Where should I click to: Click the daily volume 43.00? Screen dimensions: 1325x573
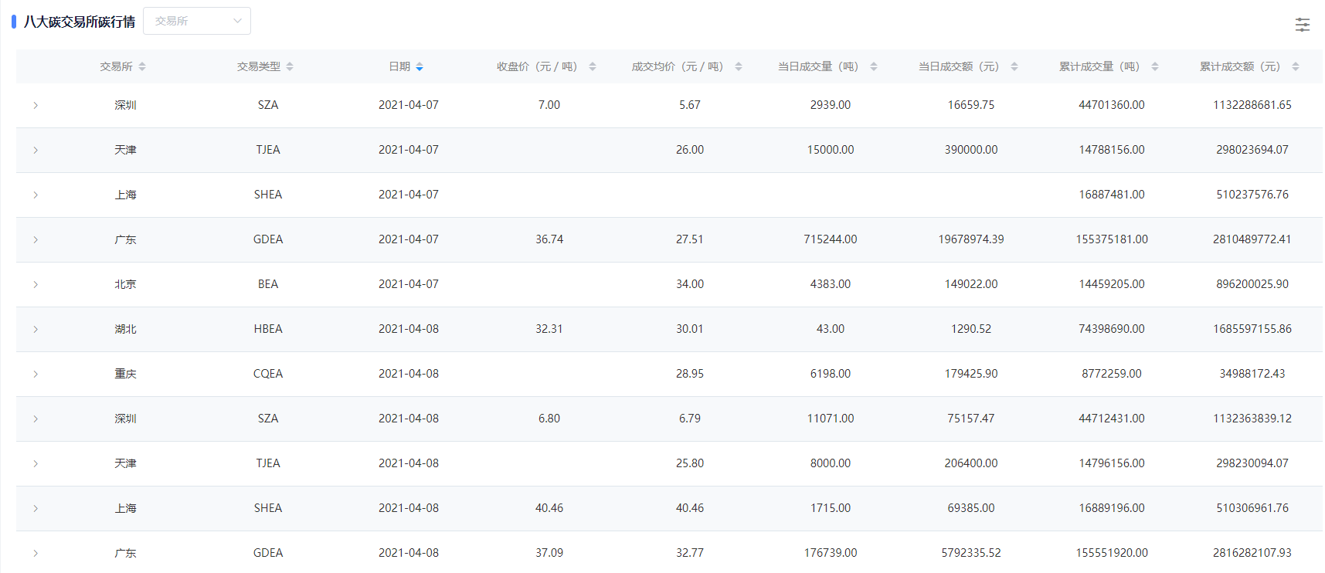point(831,329)
